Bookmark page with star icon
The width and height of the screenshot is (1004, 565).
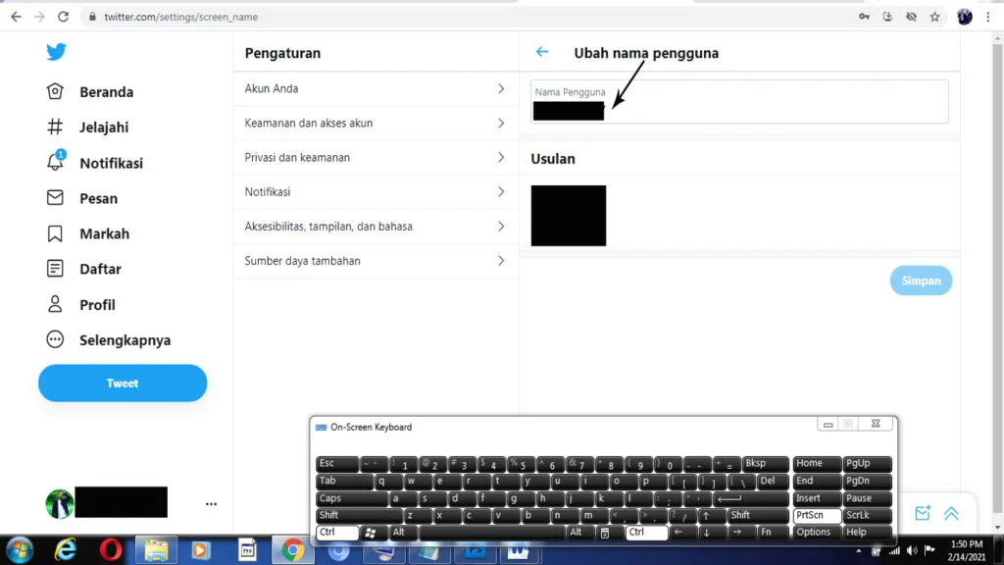(x=934, y=17)
